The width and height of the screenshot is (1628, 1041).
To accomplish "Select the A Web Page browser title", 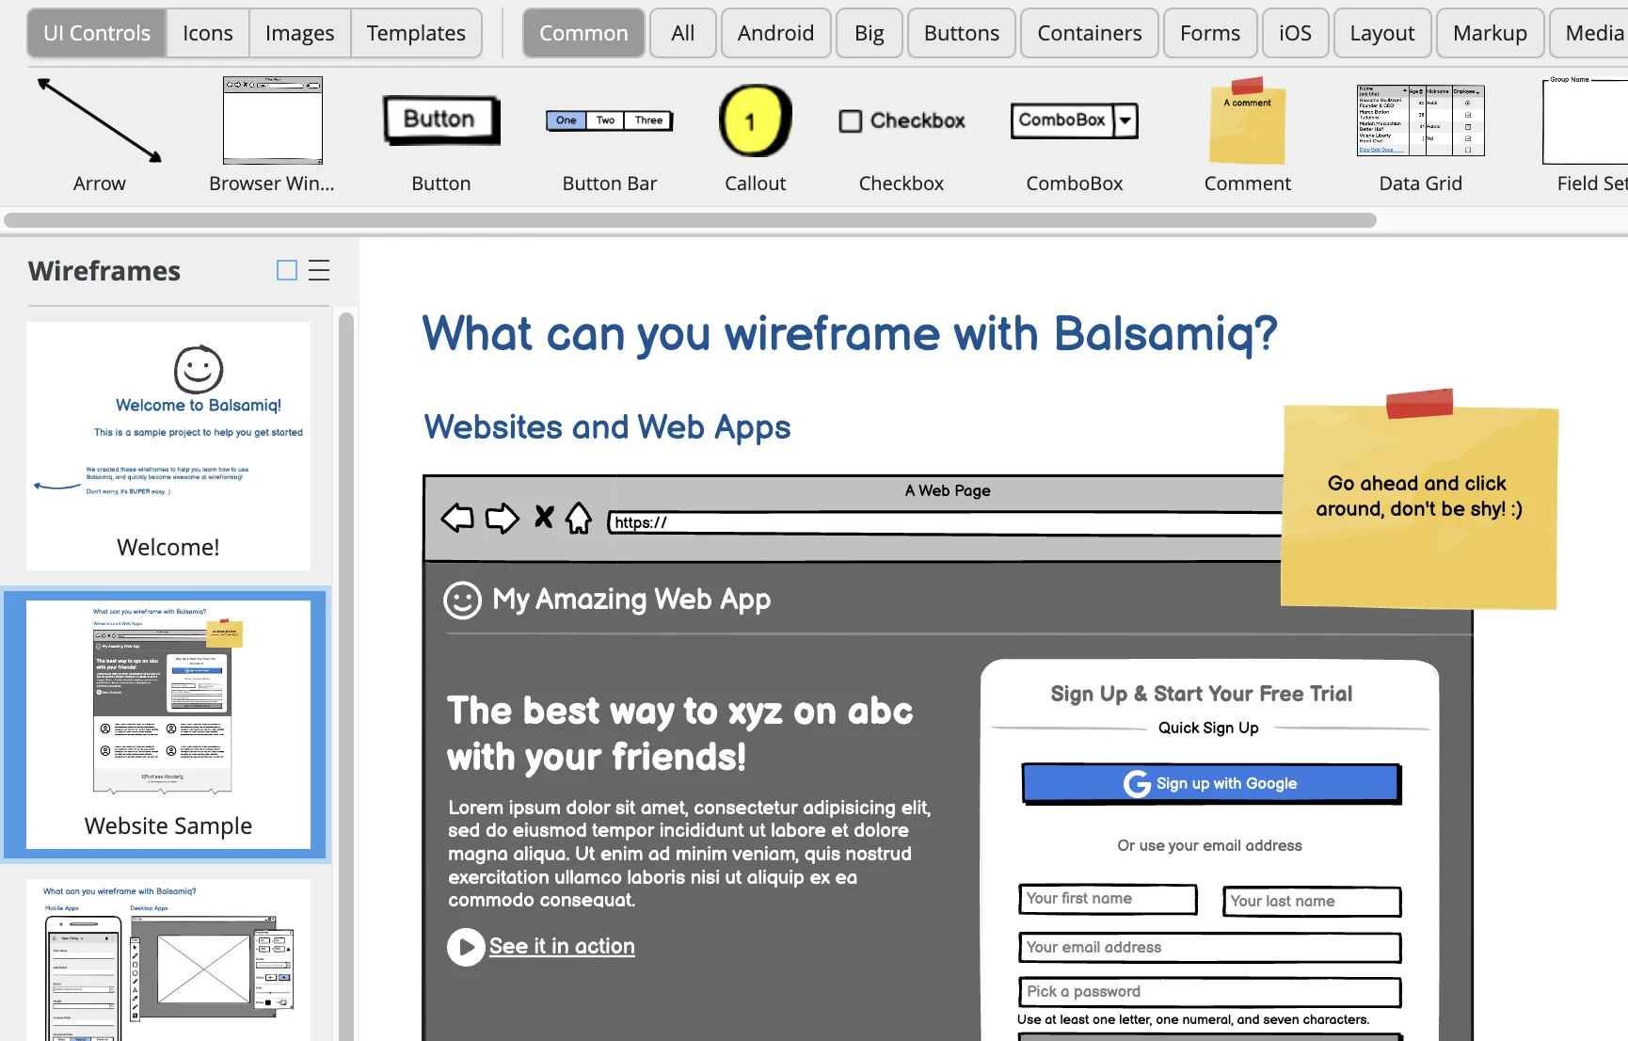I will tap(948, 490).
